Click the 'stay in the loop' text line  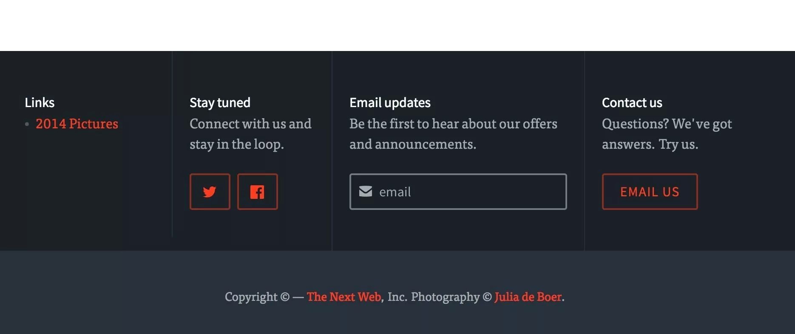click(x=236, y=144)
